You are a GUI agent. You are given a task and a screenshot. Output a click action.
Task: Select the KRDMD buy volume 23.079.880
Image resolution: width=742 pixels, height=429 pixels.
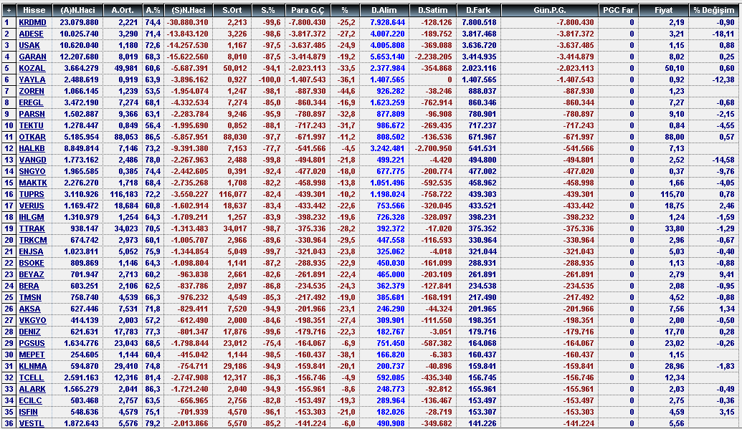(x=80, y=22)
